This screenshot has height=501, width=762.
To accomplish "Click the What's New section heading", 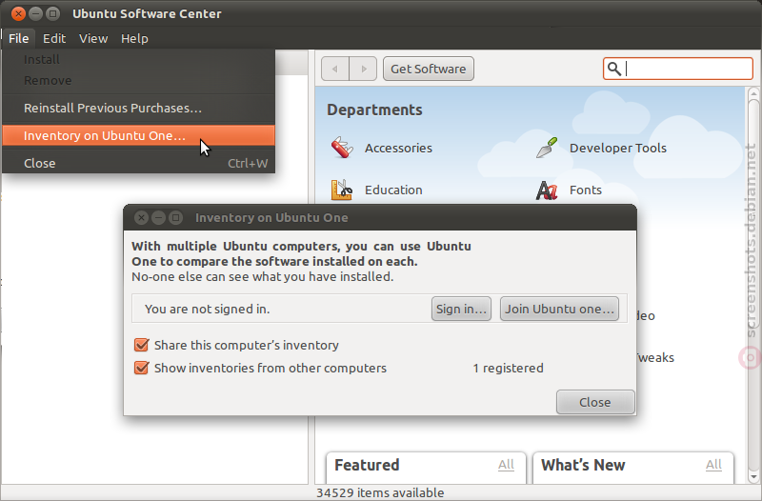I will click(x=583, y=465).
